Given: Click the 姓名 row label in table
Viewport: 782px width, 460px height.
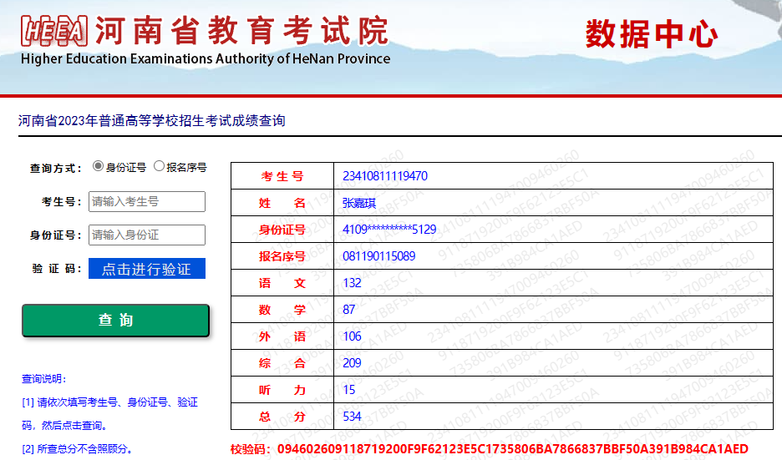Looking at the screenshot, I should tap(282, 203).
